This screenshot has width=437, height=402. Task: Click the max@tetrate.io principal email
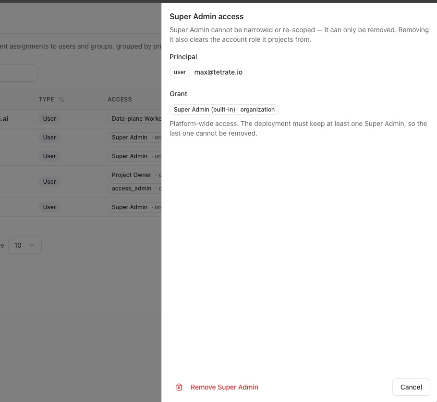218,72
